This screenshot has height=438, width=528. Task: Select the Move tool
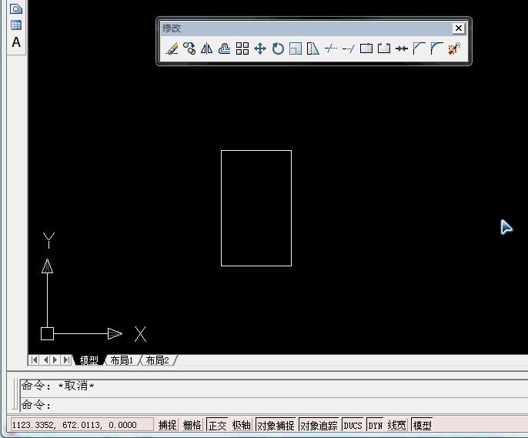point(260,48)
